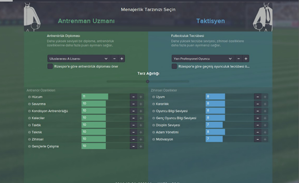Click the Hücum value bar showing 11

click(95, 97)
